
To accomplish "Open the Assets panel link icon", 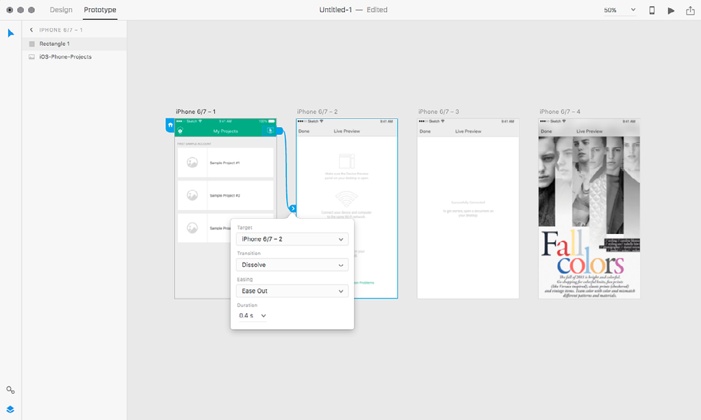I will (10, 390).
